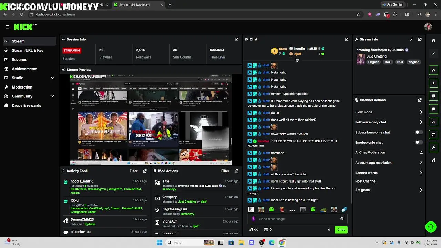This screenshot has width=441, height=248.
Task: Insert the fries emote from emote row
Action: [x=282, y=209]
